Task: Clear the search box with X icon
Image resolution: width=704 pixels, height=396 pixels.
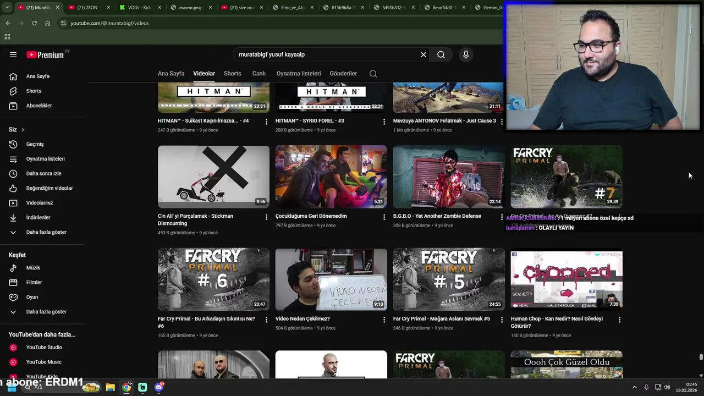Action: (x=424, y=54)
